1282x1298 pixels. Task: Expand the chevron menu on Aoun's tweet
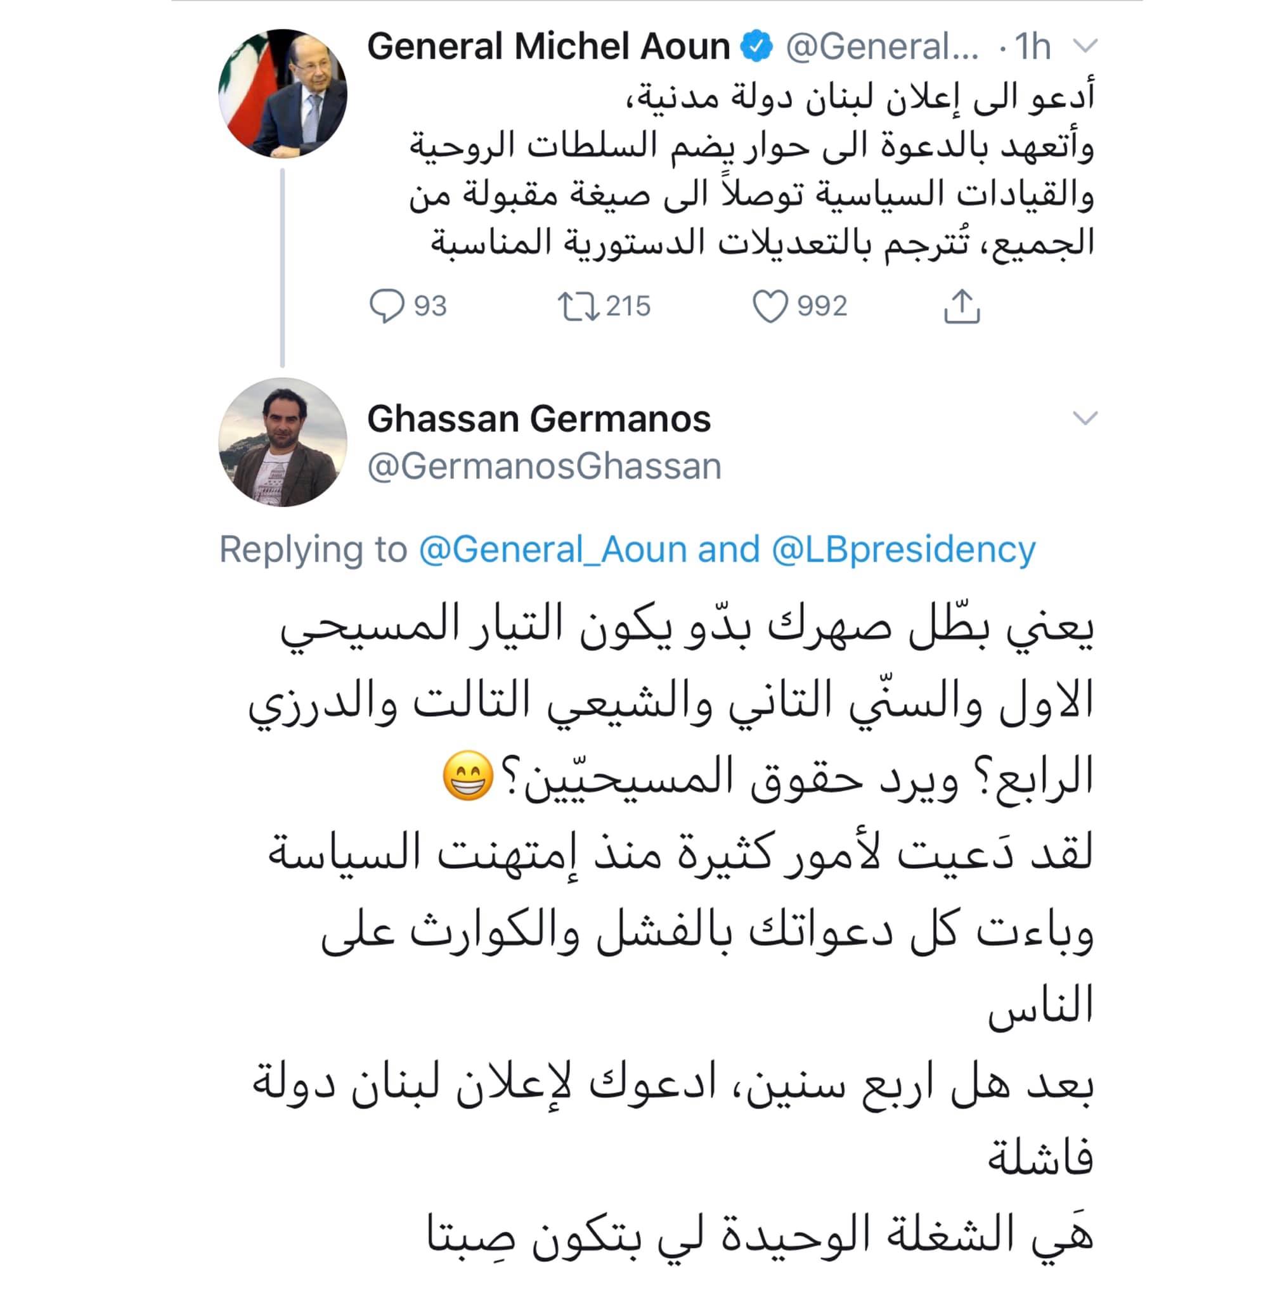point(1085,46)
